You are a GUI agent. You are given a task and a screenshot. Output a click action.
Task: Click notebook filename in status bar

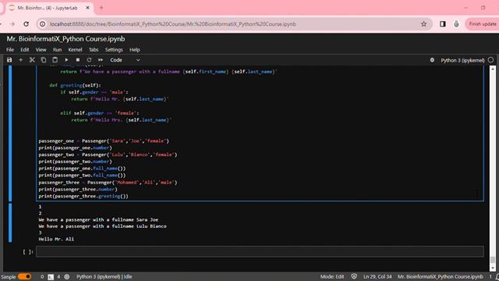[x=440, y=276]
